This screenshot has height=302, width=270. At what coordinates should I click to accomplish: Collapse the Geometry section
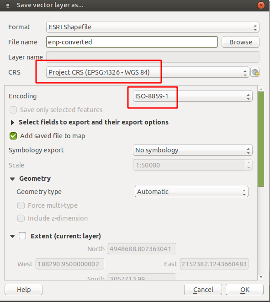12,179
